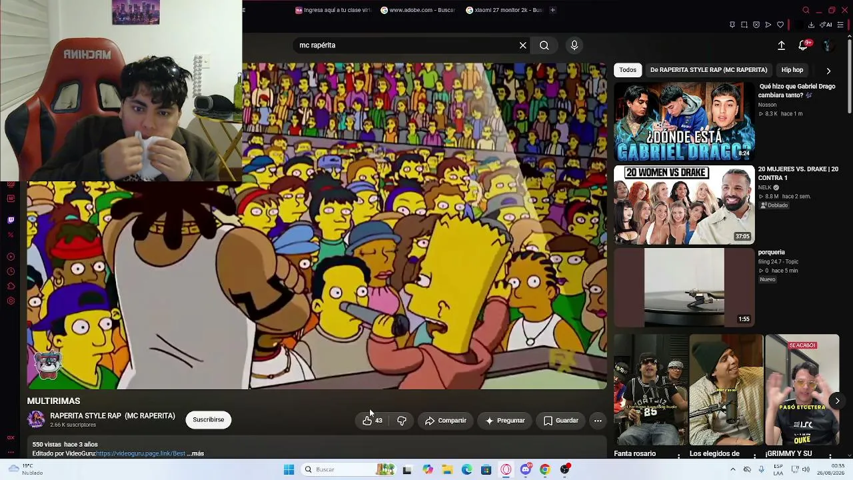The height and width of the screenshot is (480, 853).
Task: Clear the YouTube search box text
Action: 523,45
